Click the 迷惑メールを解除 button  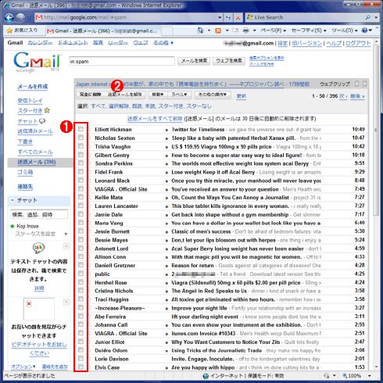(x=124, y=95)
